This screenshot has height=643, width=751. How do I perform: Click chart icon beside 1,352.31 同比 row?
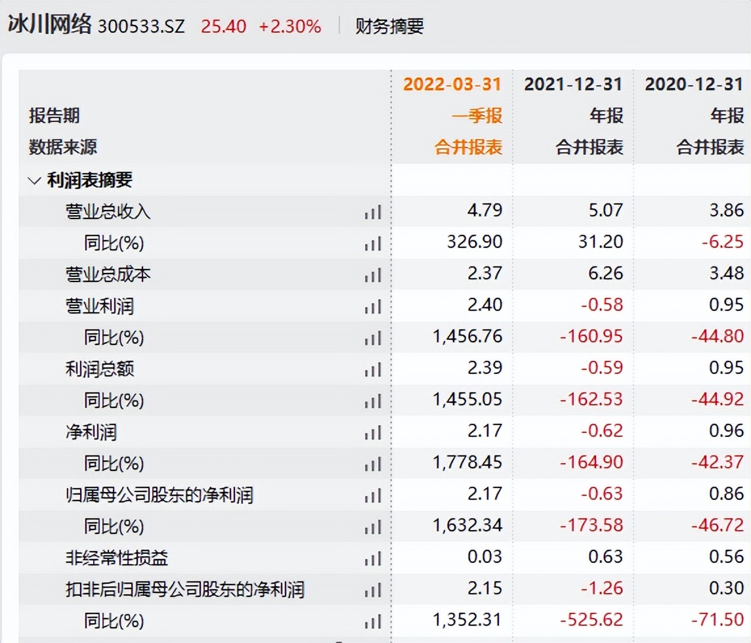(373, 621)
